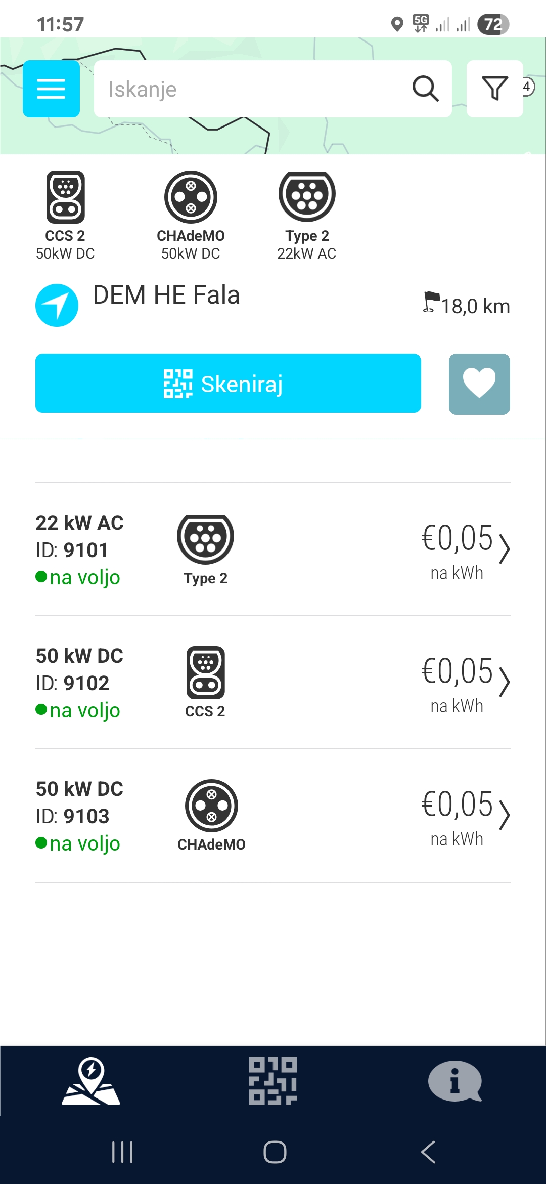Expand pricing chevron for charger ID 9102
Screen dimensions: 546x1184
pyautogui.click(x=504, y=682)
